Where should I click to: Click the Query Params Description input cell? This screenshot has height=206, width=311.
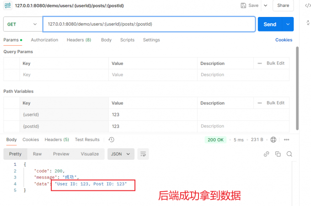(243, 75)
